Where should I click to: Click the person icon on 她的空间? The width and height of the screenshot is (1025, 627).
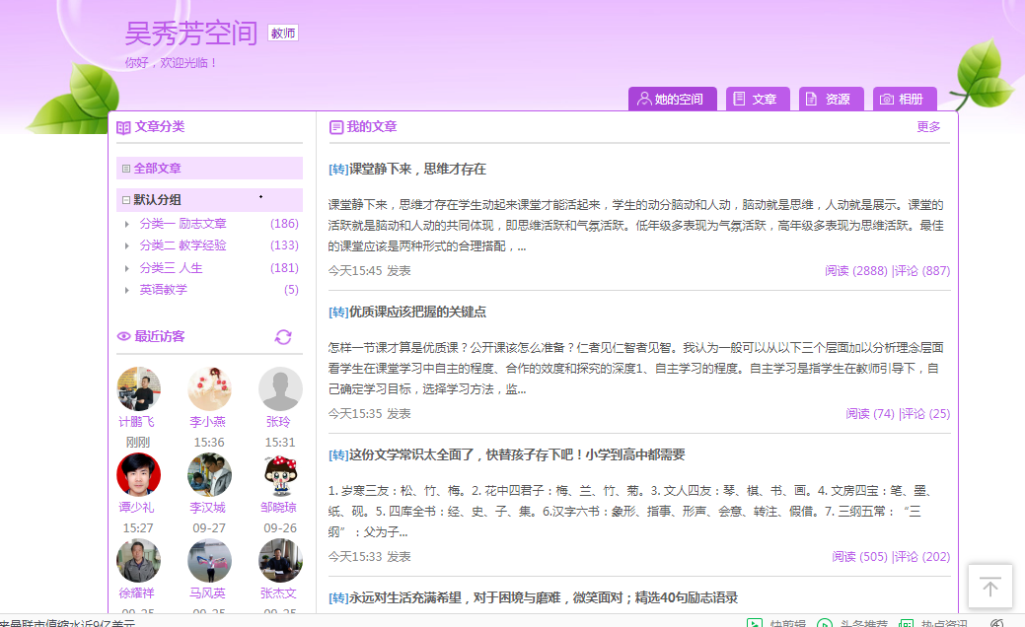pyautogui.click(x=645, y=99)
